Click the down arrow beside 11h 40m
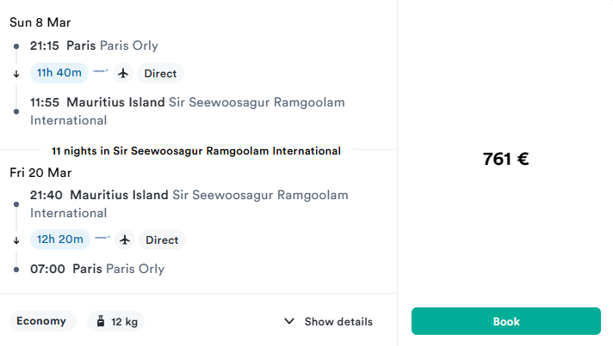The image size is (613, 346). coord(16,74)
